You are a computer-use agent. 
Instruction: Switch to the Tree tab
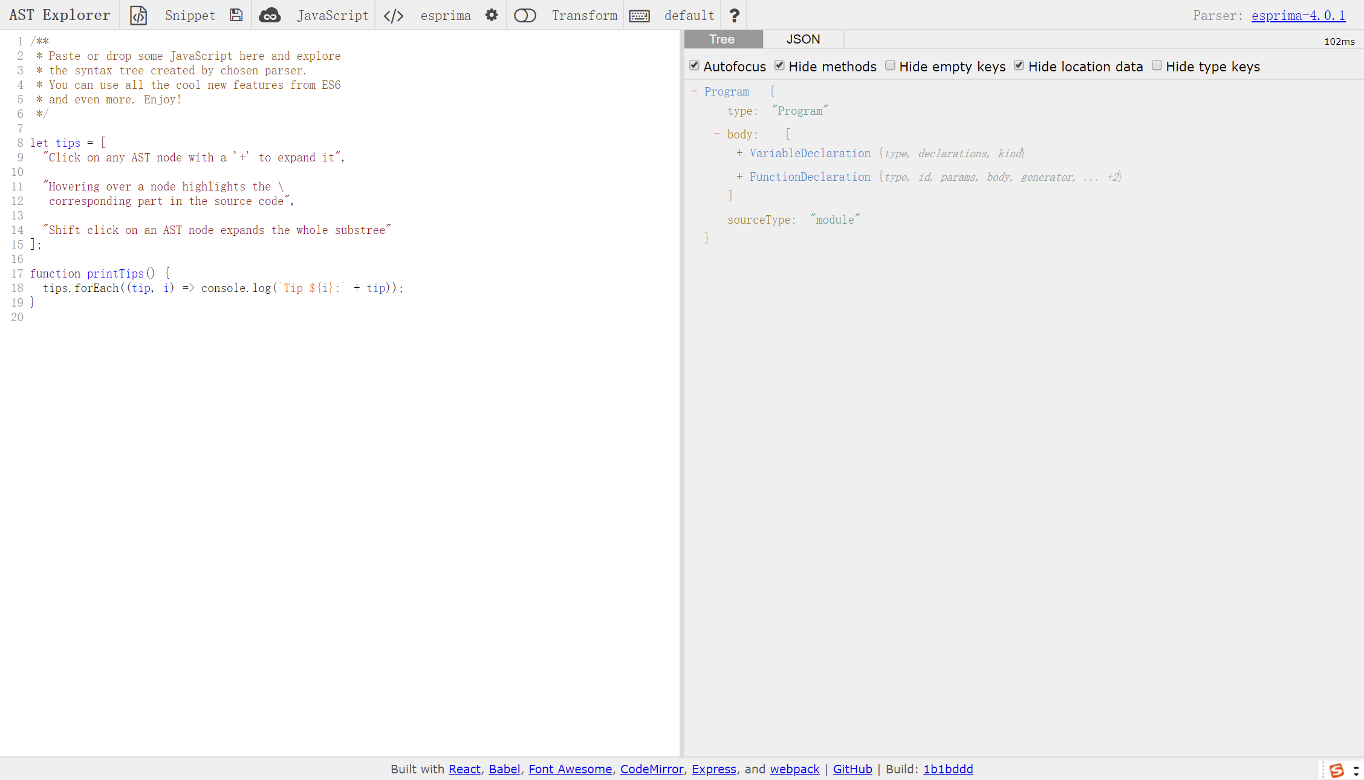tap(723, 39)
